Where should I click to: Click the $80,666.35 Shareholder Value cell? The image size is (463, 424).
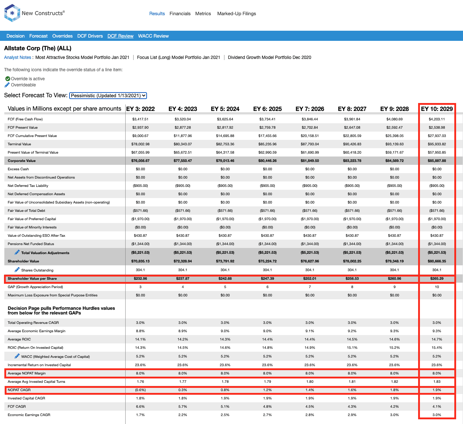(x=437, y=261)
